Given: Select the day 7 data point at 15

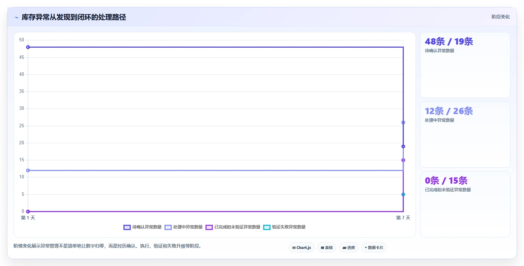Looking at the screenshot, I should pos(403,160).
